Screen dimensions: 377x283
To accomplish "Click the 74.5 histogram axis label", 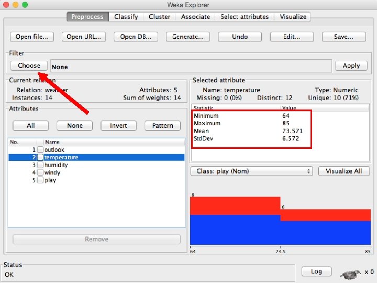I will tap(280, 252).
